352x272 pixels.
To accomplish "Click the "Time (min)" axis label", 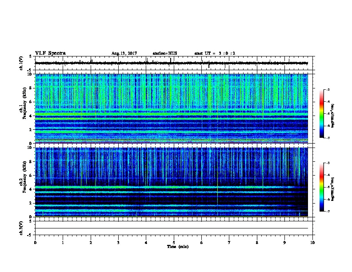I will 178,247.
